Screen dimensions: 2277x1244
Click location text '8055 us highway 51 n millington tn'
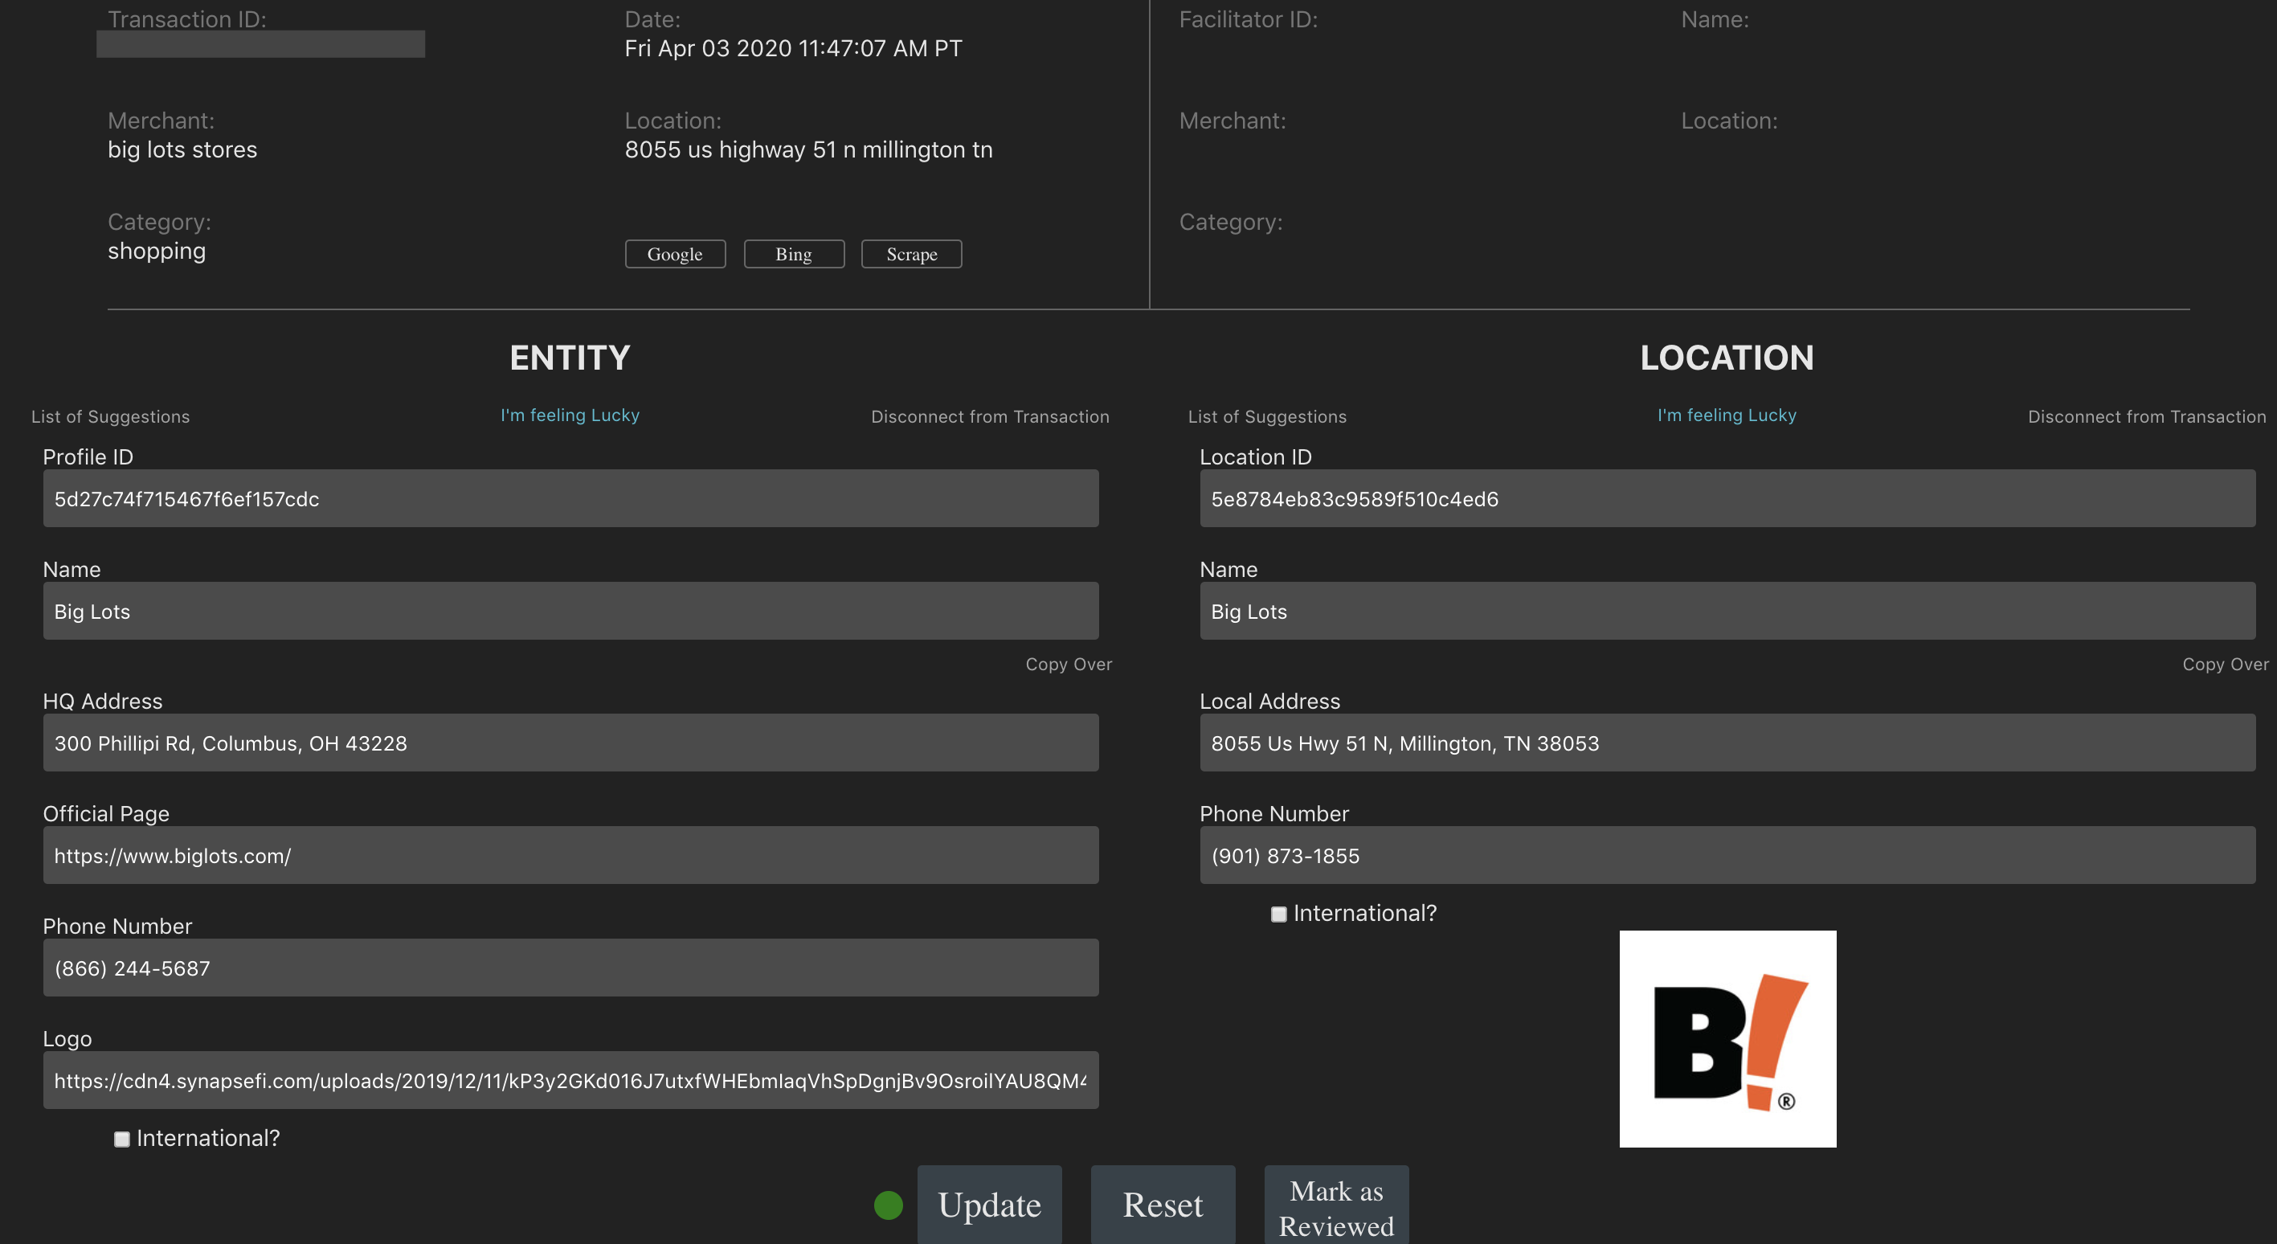[x=809, y=149]
